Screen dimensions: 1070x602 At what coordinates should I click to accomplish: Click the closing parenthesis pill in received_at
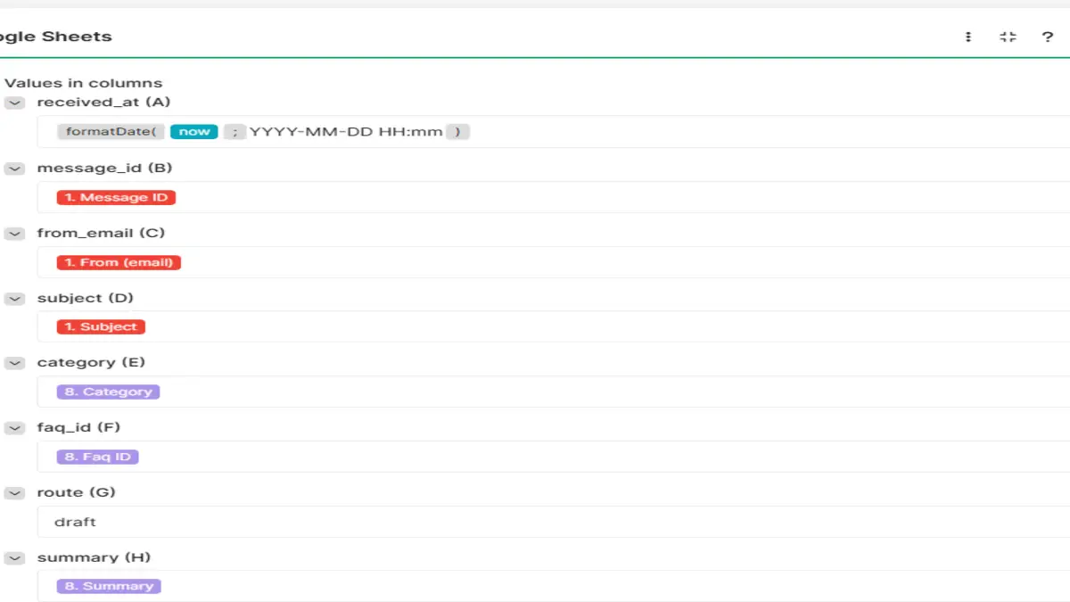pyautogui.click(x=457, y=132)
